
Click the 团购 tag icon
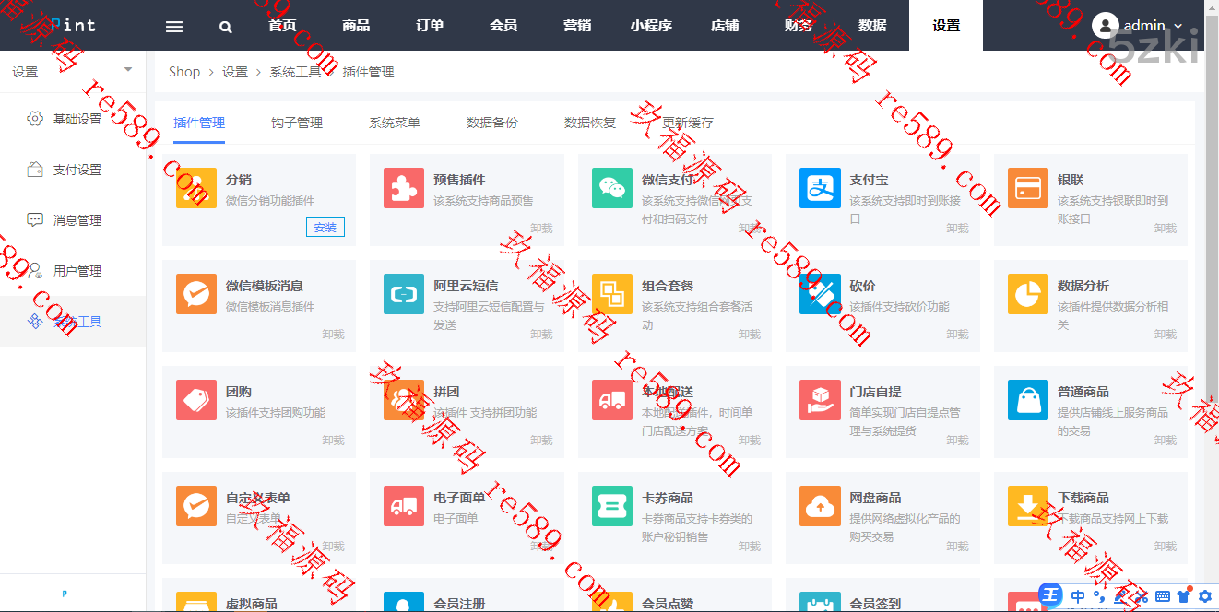[196, 400]
